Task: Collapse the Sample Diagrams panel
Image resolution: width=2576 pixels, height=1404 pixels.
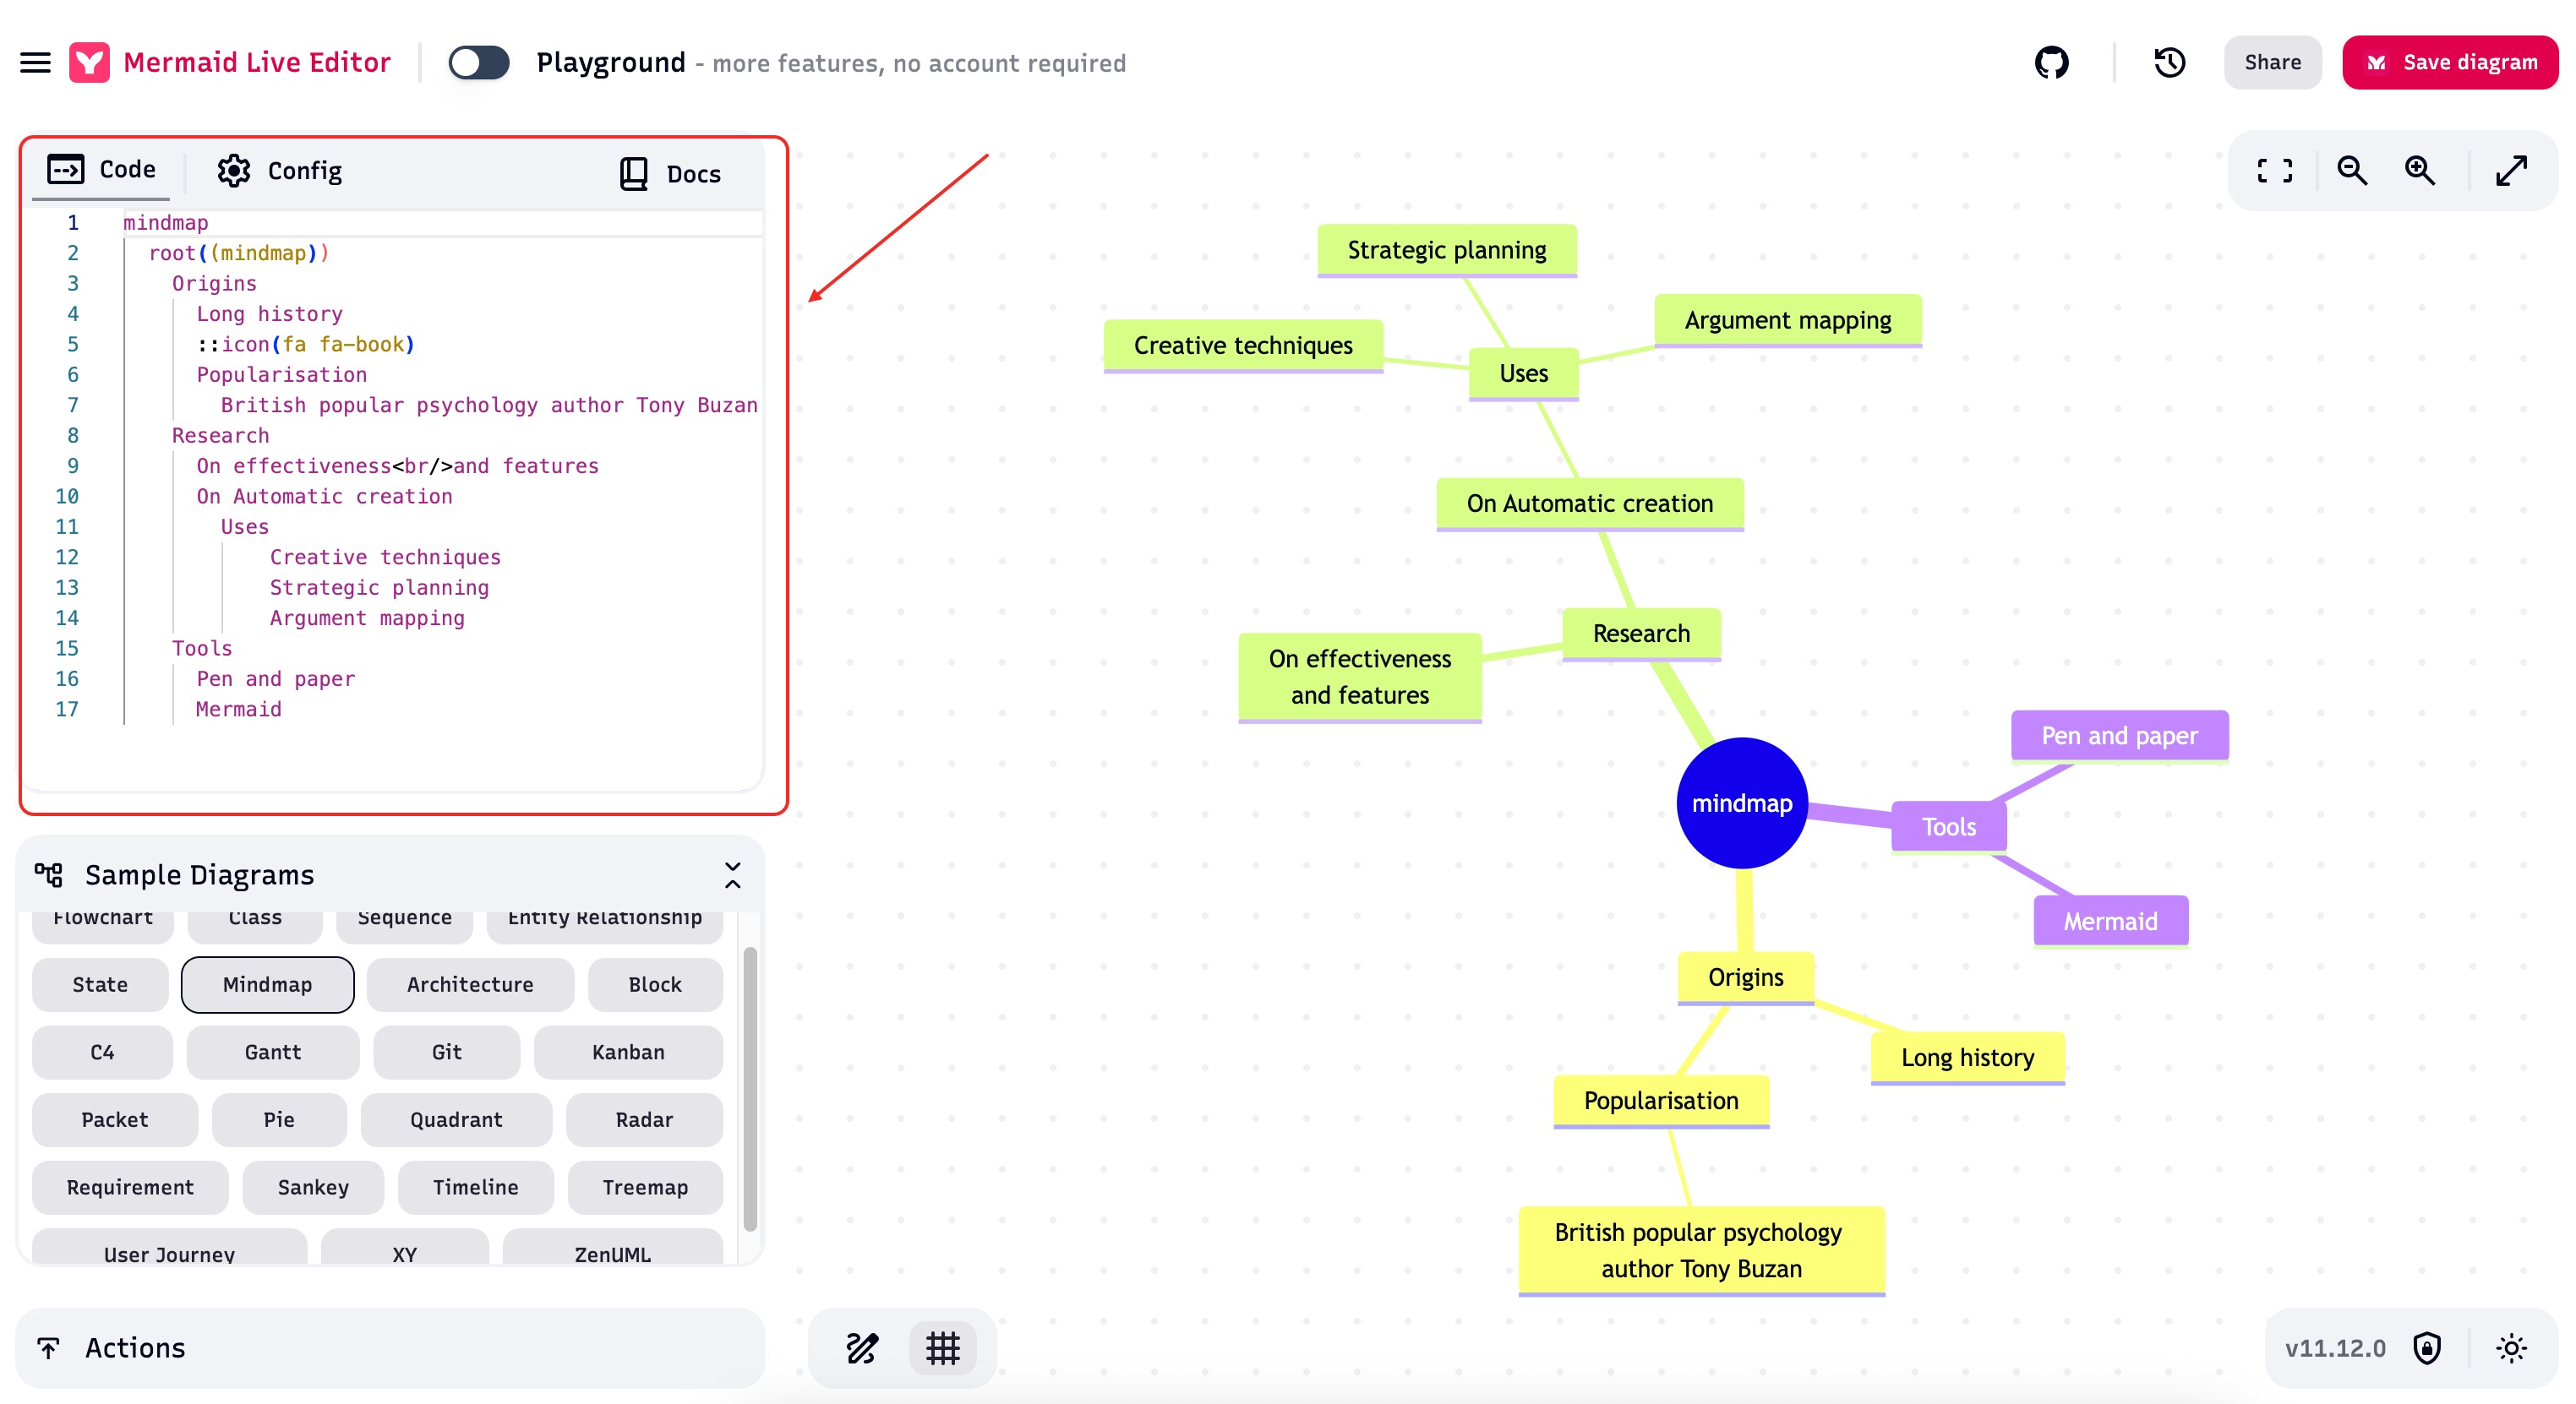Action: pos(731,873)
